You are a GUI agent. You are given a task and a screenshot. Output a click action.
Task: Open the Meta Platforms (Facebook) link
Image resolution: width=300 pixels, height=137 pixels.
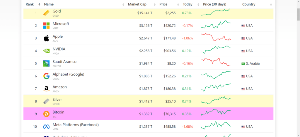76,125
